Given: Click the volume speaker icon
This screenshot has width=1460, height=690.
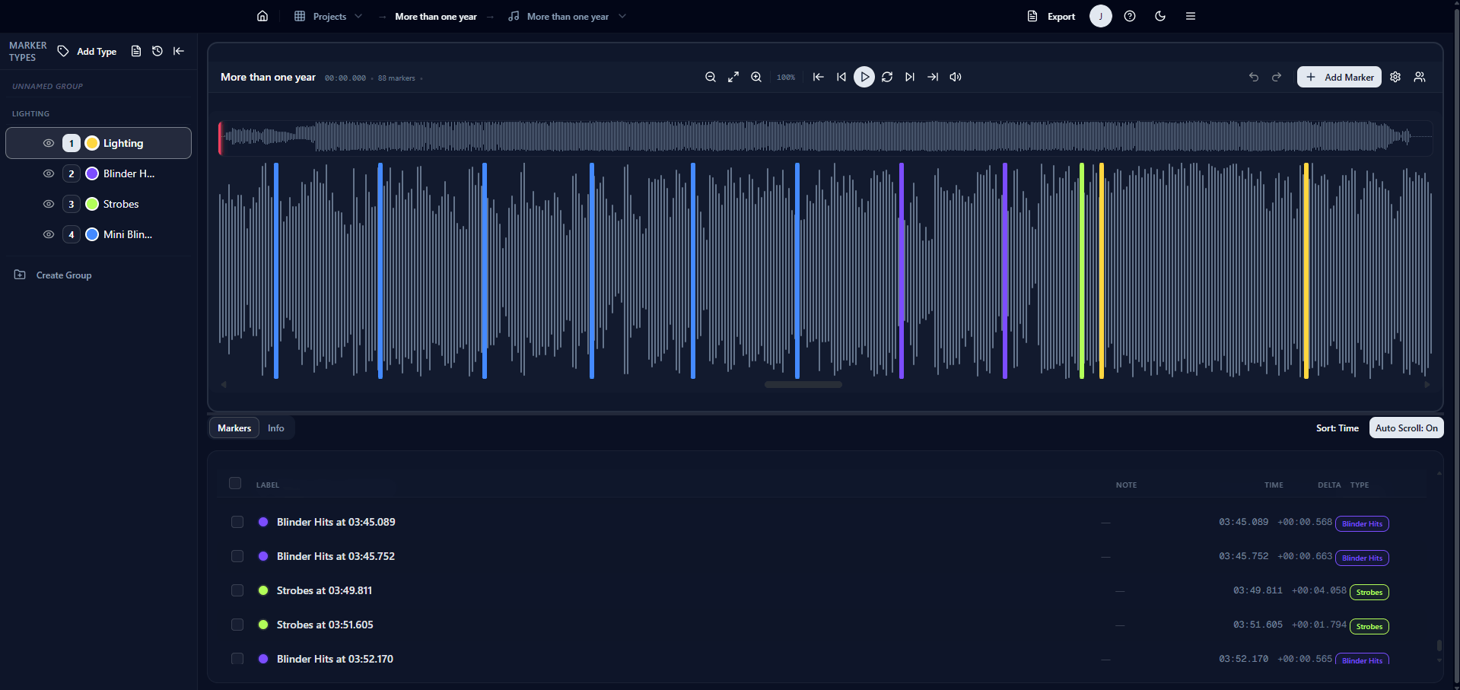Looking at the screenshot, I should [x=956, y=77].
